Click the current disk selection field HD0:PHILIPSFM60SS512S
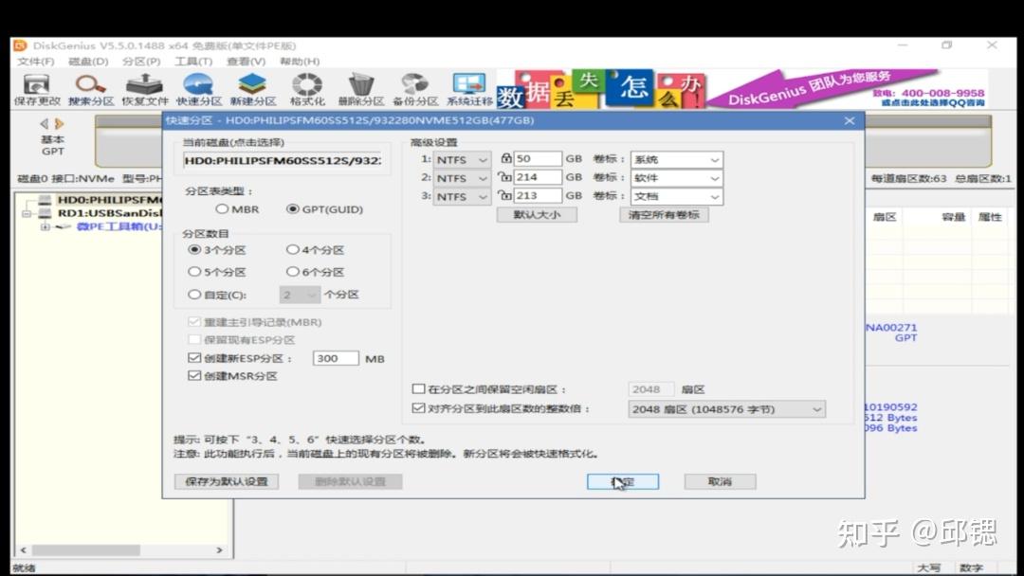The height and width of the screenshot is (576, 1024). (283, 160)
